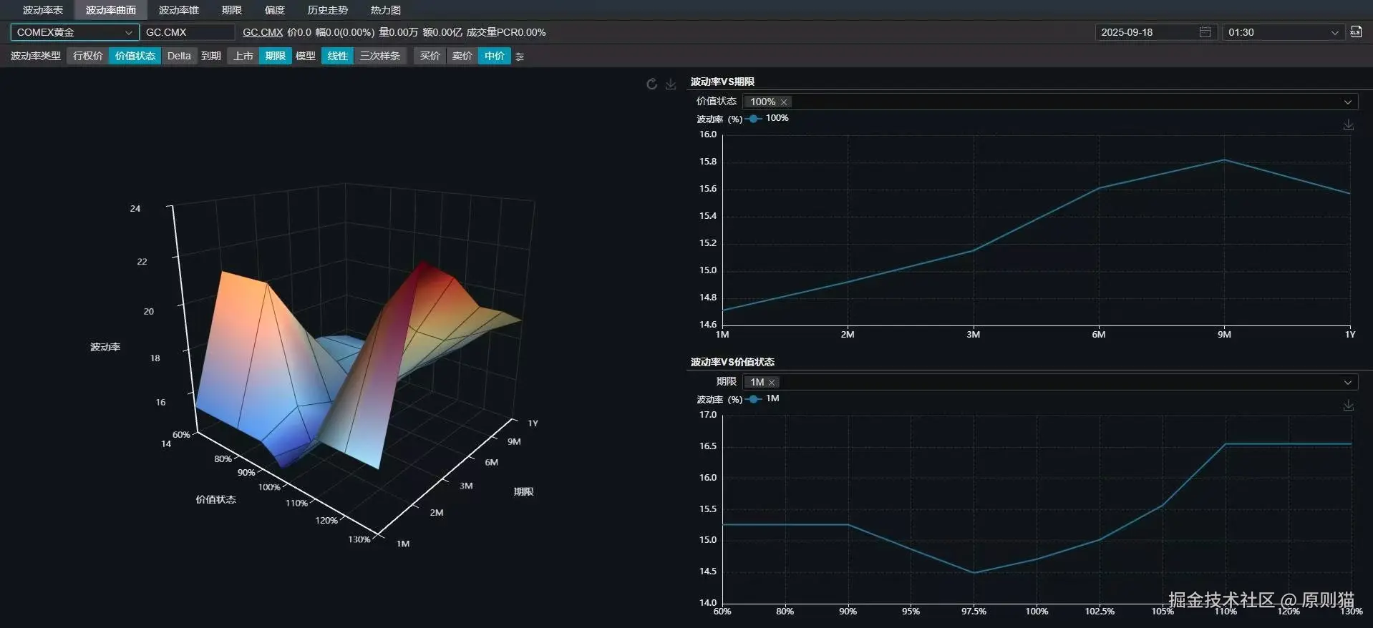Go to the 期限 tab in the top bar

tap(232, 10)
